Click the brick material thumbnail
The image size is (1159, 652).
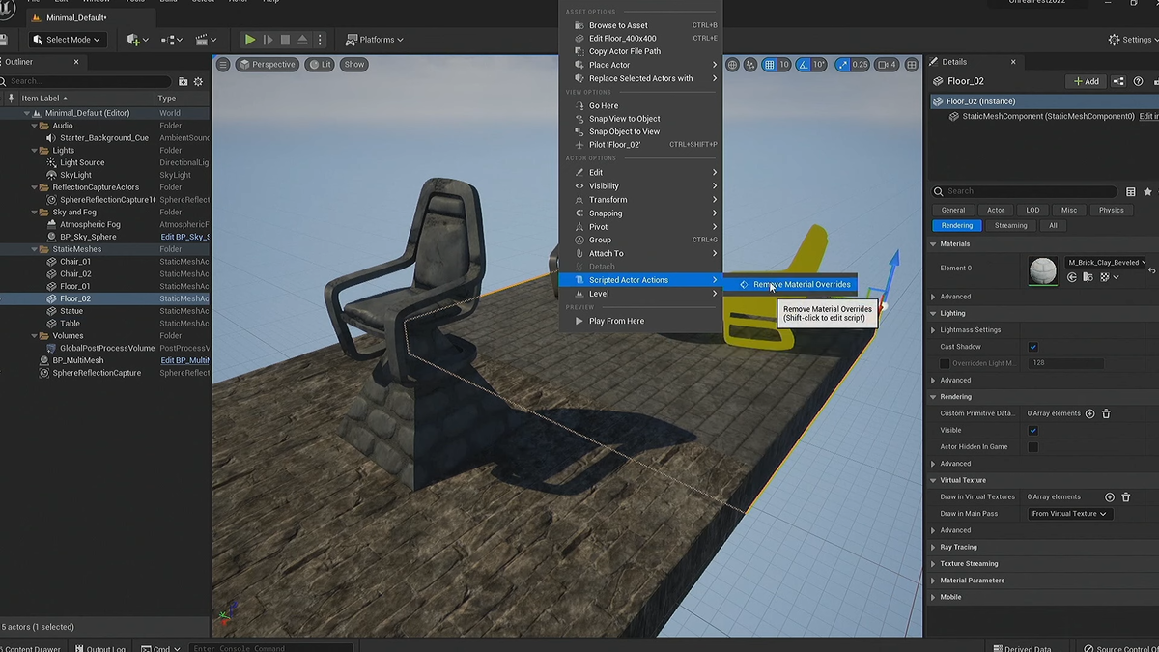click(1044, 271)
